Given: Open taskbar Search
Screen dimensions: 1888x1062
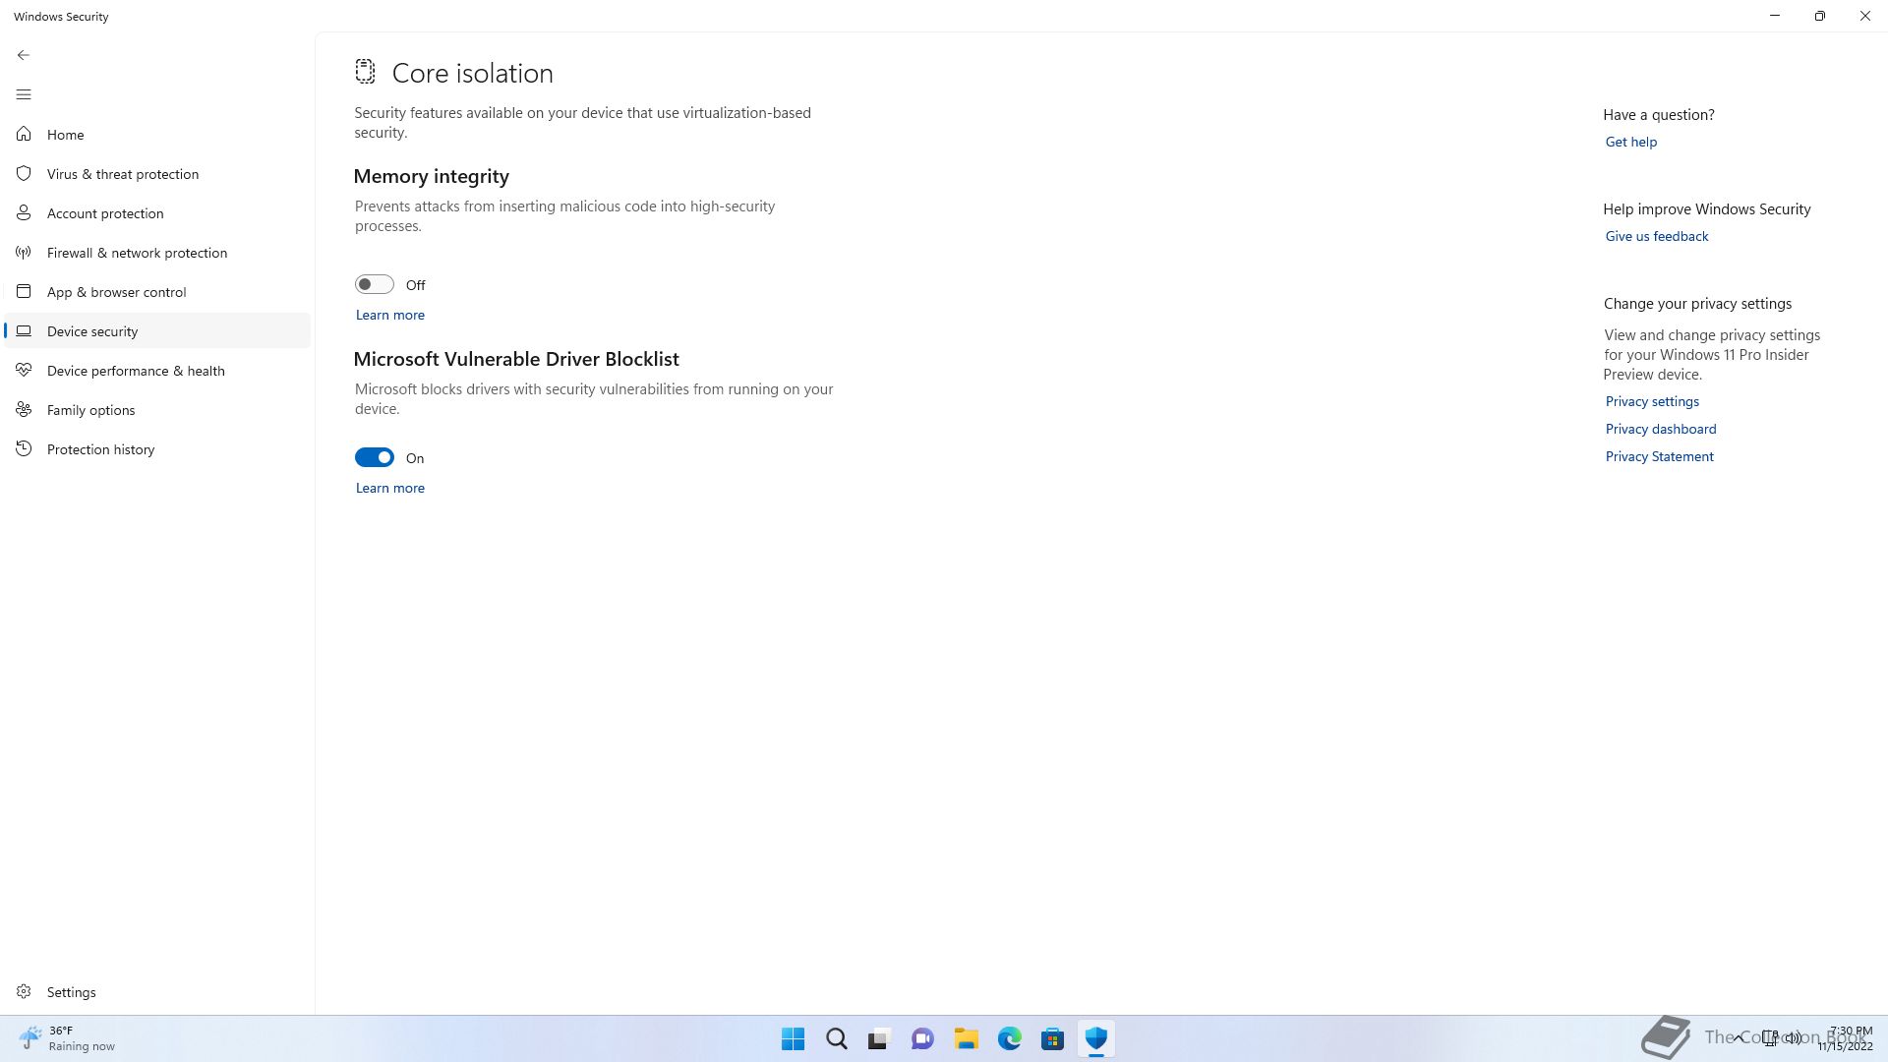Looking at the screenshot, I should click(x=837, y=1038).
